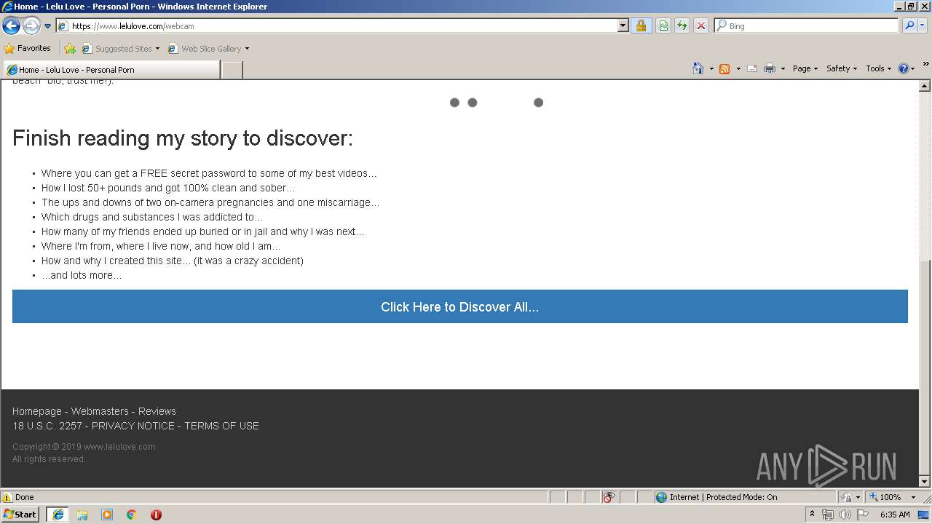Expand the Suggested Sites dropdown arrow
932x524 pixels.
(x=157, y=49)
